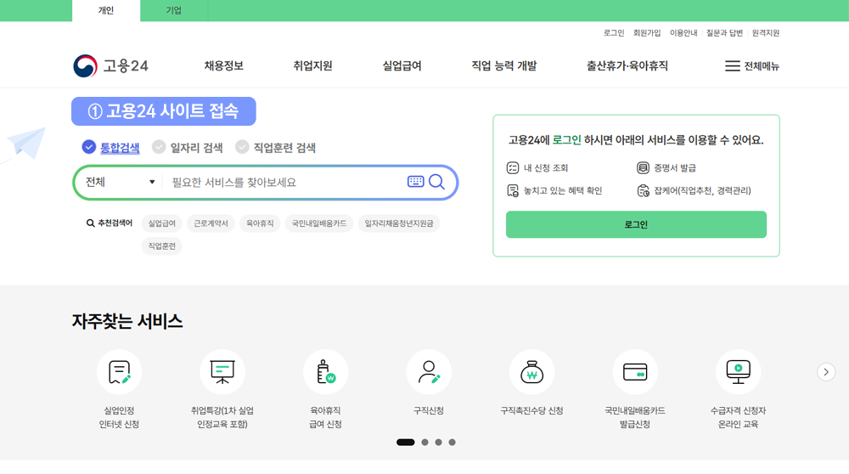The width and height of the screenshot is (849, 474).
Task: Click 국민내일배움카드 keyword tag
Action: (x=319, y=223)
